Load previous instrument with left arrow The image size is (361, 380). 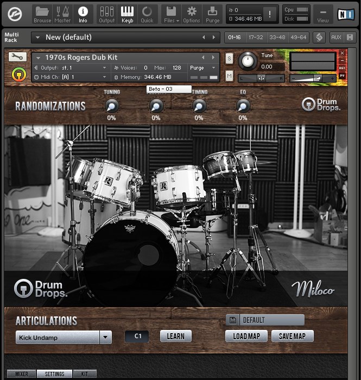tap(203, 58)
